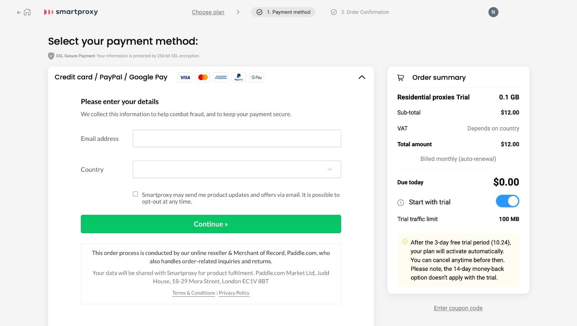Screen dimensions: 577x326
Task: Click the shopping cart icon in Order summary
Action: (400, 78)
